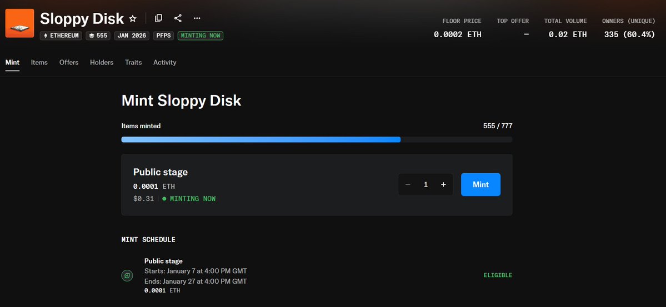Star the Sloppy Disk collection as favorite

click(x=133, y=18)
